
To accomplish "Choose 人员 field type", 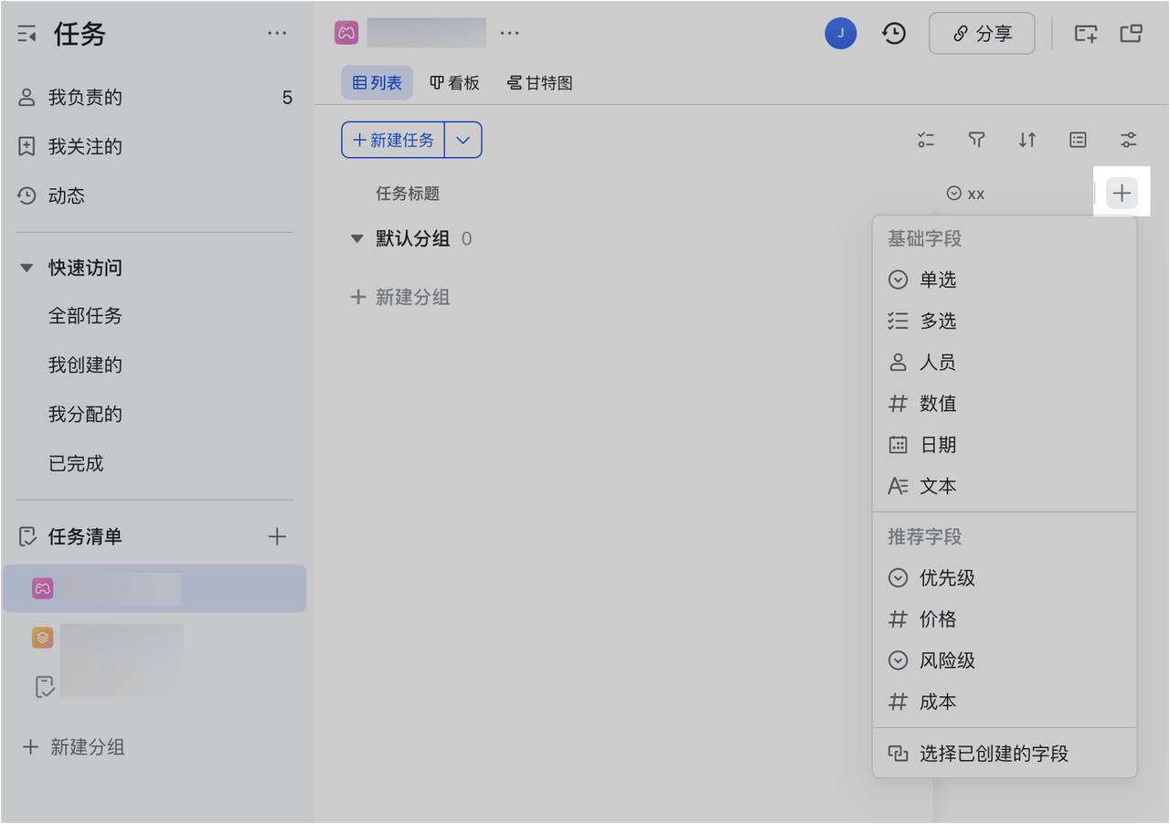I will 1005,363.
